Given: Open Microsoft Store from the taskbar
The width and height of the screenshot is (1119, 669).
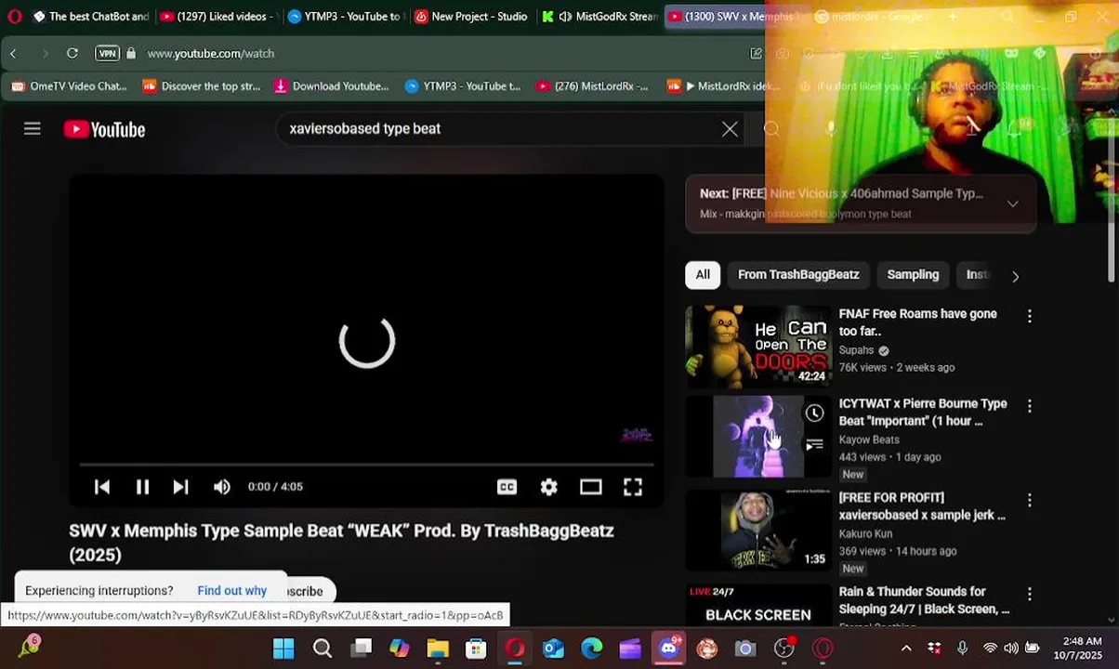Looking at the screenshot, I should point(476,648).
